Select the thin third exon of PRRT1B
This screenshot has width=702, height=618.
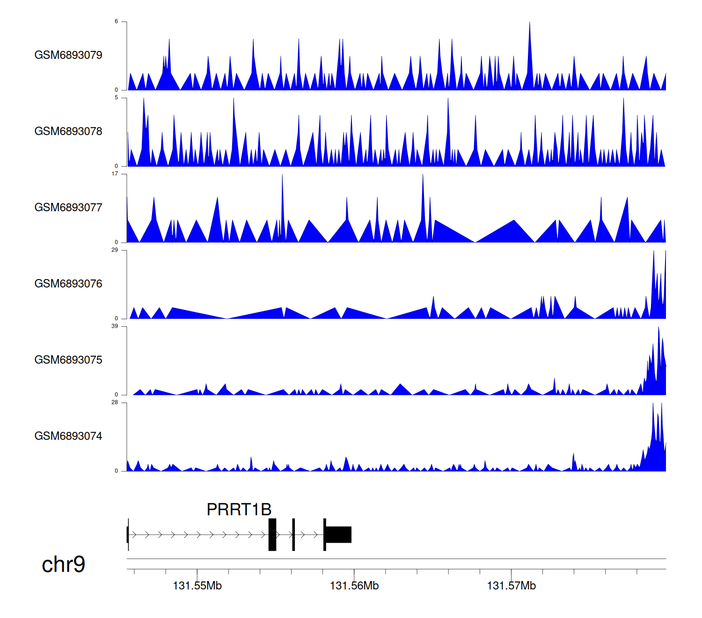tap(293, 535)
